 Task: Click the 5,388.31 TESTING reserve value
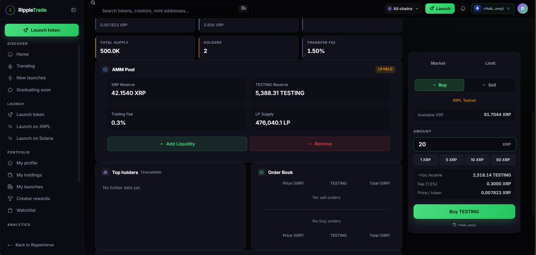(280, 93)
